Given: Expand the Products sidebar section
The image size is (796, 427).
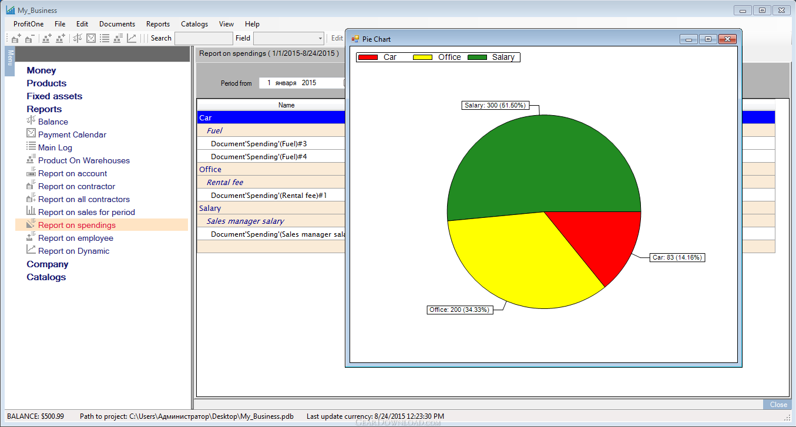Looking at the screenshot, I should 46,83.
